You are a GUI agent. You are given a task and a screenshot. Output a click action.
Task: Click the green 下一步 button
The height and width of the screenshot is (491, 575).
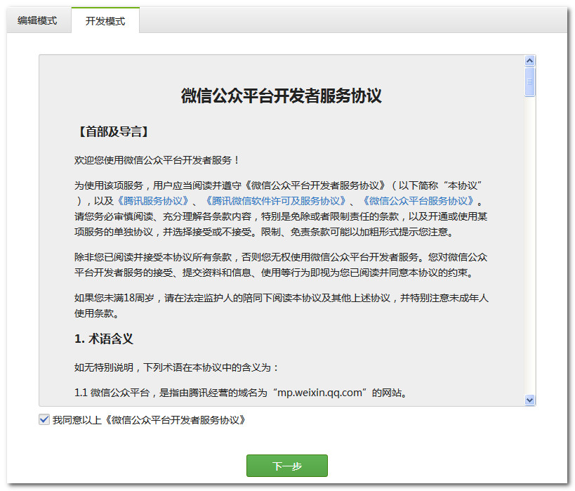[286, 466]
